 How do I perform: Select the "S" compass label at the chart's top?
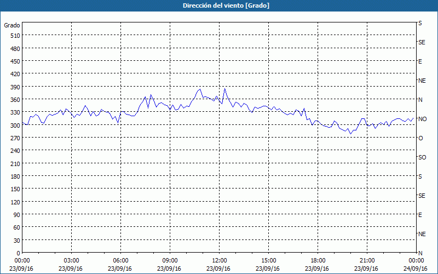(x=420, y=23)
